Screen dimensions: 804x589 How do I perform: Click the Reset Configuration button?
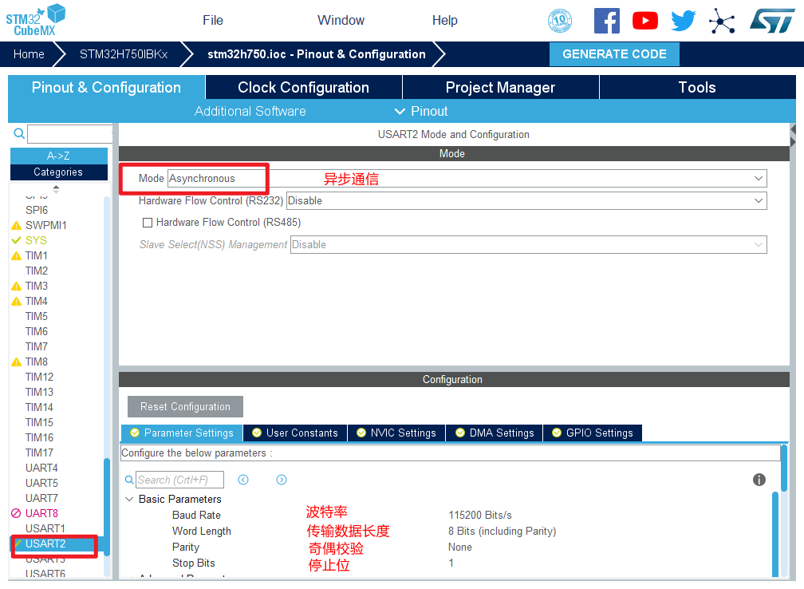click(185, 406)
